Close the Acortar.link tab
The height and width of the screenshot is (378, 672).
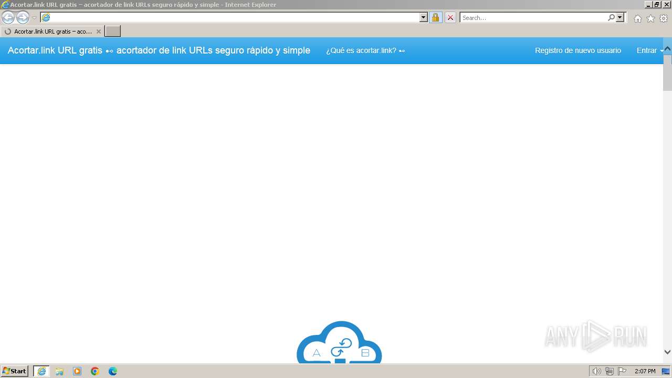pyautogui.click(x=98, y=31)
